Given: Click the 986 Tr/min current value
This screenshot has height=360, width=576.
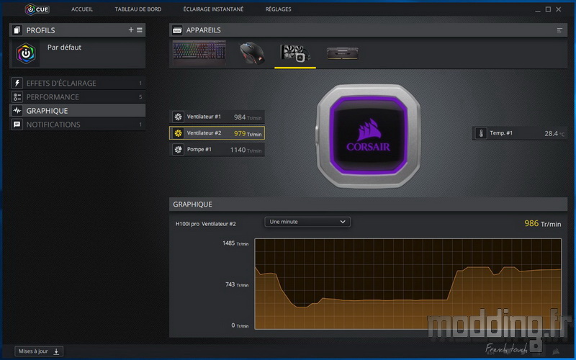Looking at the screenshot, I should point(542,223).
